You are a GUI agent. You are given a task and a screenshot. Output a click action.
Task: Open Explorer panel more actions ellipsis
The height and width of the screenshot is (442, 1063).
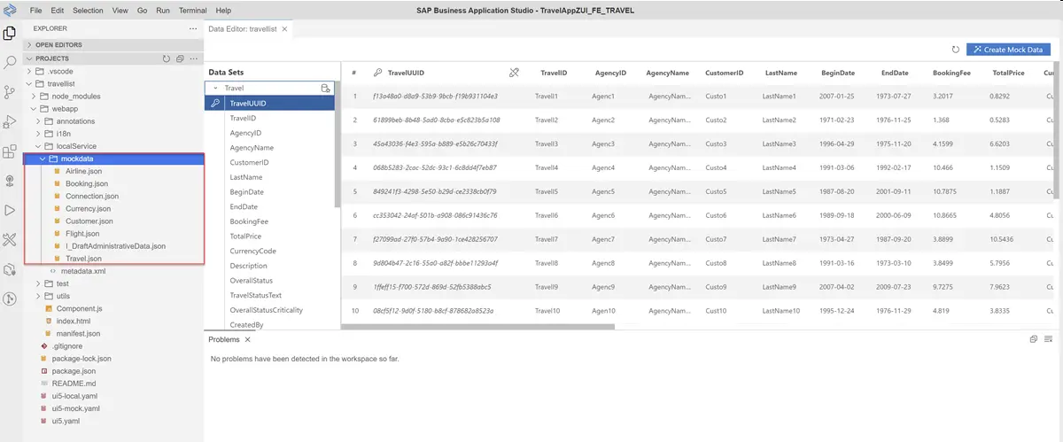coord(193,28)
